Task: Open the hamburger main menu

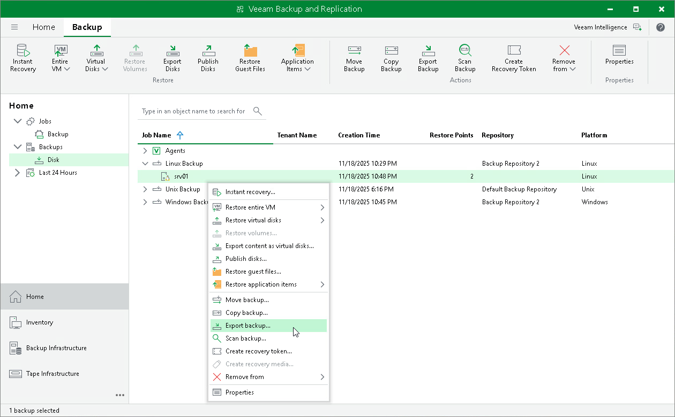Action: click(14, 27)
